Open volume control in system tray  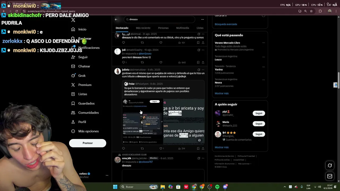[319, 187]
